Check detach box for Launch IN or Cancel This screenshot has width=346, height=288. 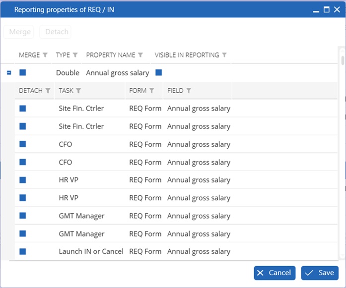tap(23, 251)
